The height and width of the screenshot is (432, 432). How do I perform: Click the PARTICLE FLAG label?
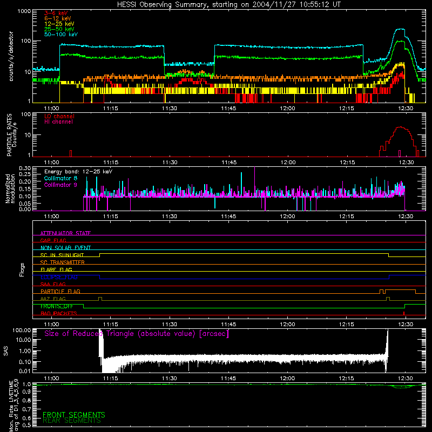[60, 291]
